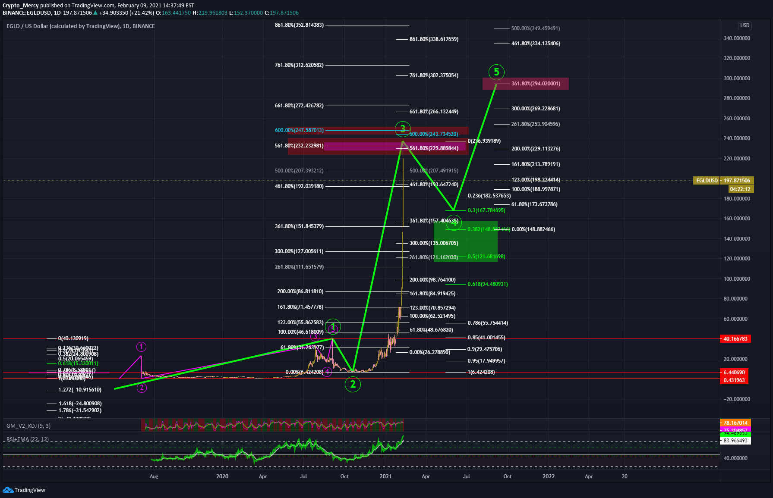Click the EGLD / US Dollar chart title
The width and height of the screenshot is (773, 498).
pyautogui.click(x=80, y=26)
